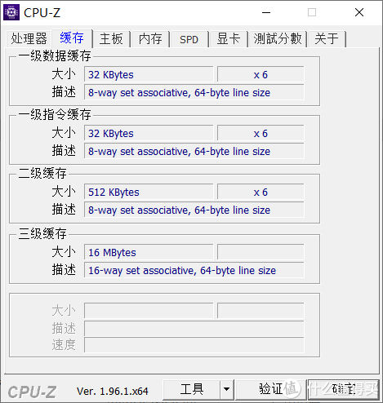Open the 处理器 (Processor) tab

pyautogui.click(x=29, y=38)
